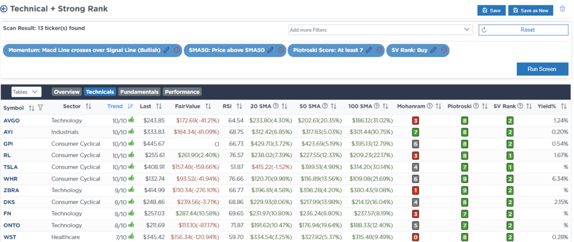Sort by Trend column arrow
The width and height of the screenshot is (574, 242).
tap(130, 106)
